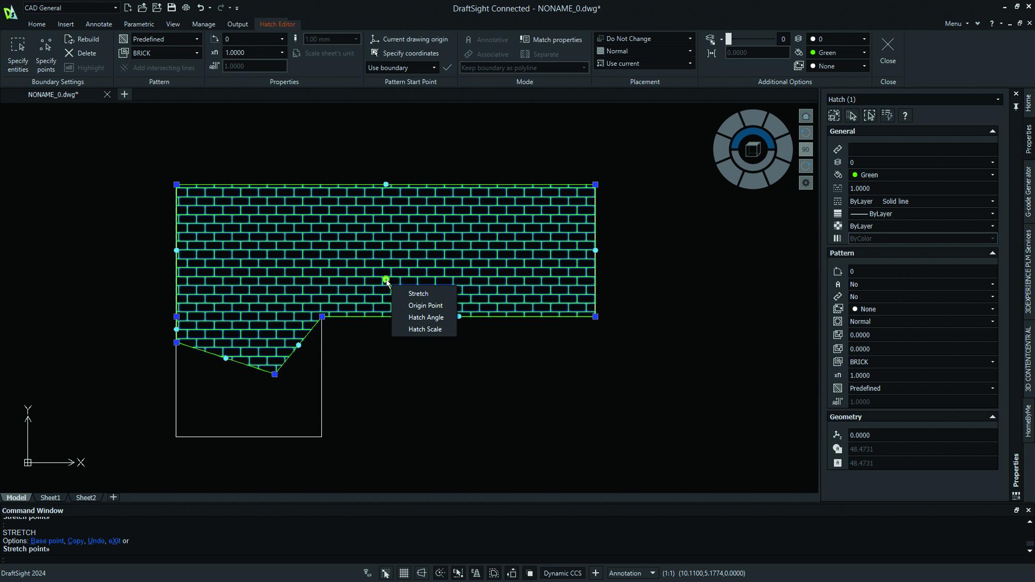Open view navigator settings gear icon

tap(806, 183)
